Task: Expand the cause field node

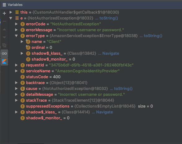Action: coord(16,88)
